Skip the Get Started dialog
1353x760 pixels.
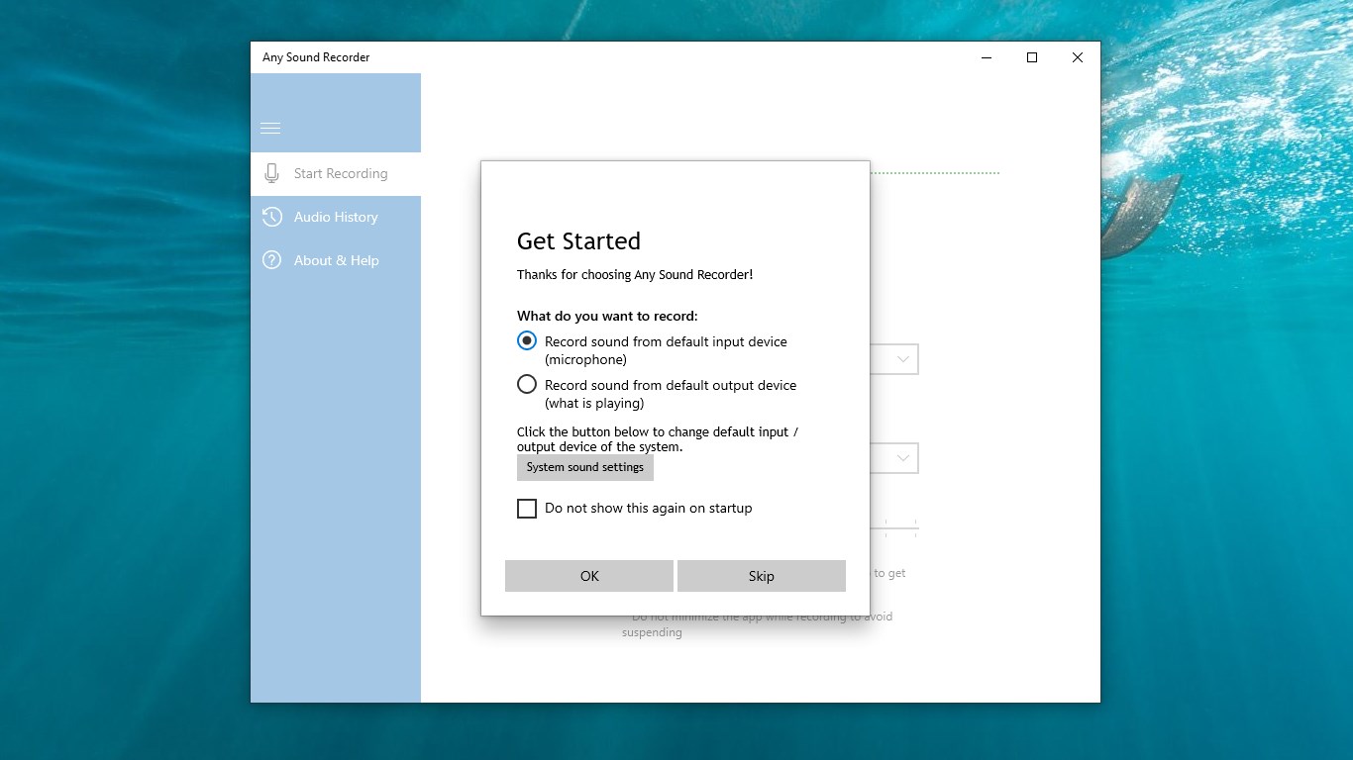[761, 575]
